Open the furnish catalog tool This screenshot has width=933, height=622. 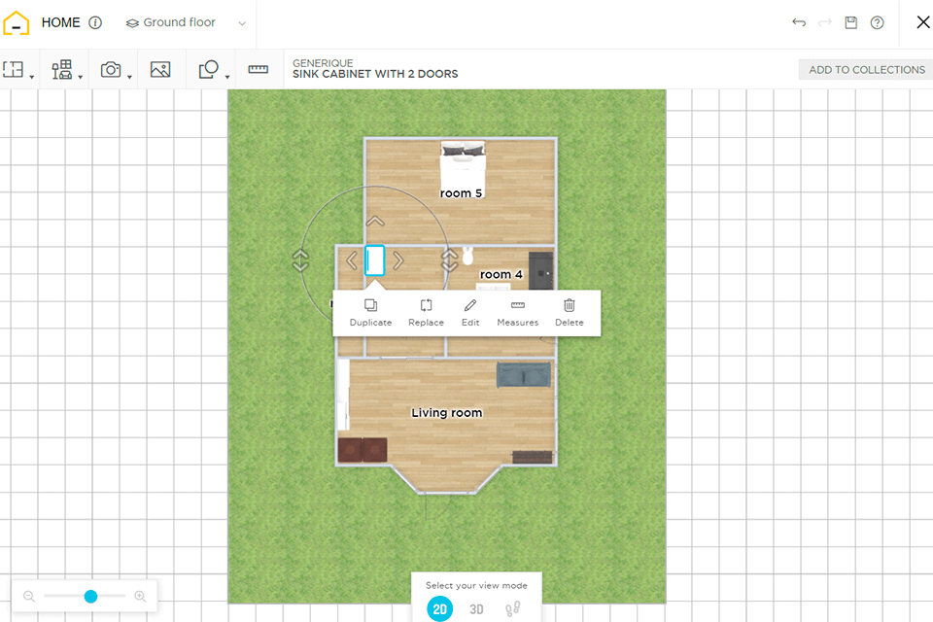62,69
